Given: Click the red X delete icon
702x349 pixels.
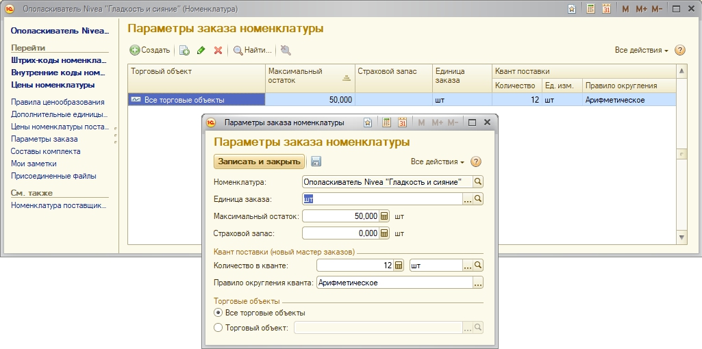Looking at the screenshot, I should click(x=218, y=50).
